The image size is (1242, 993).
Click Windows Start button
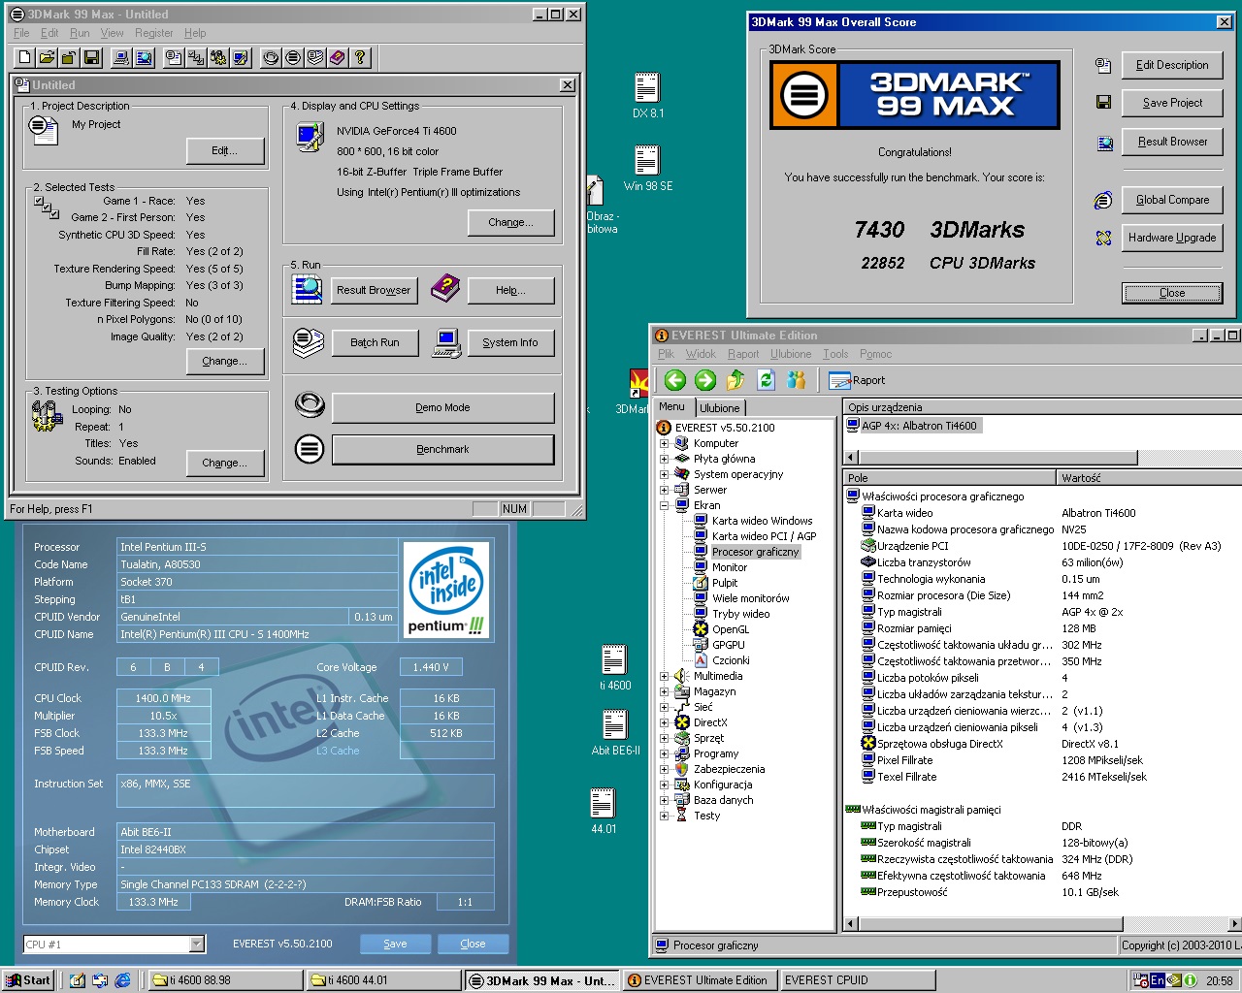pos(28,980)
